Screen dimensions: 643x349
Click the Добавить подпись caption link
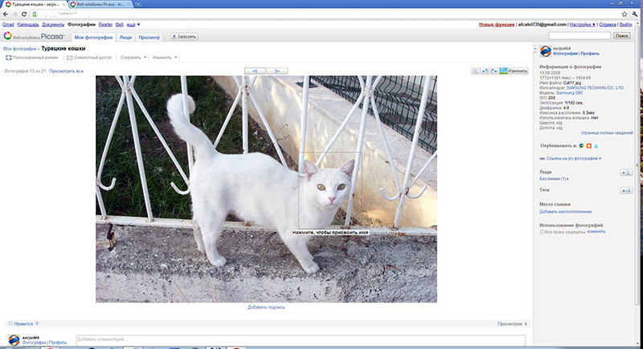[x=266, y=307]
